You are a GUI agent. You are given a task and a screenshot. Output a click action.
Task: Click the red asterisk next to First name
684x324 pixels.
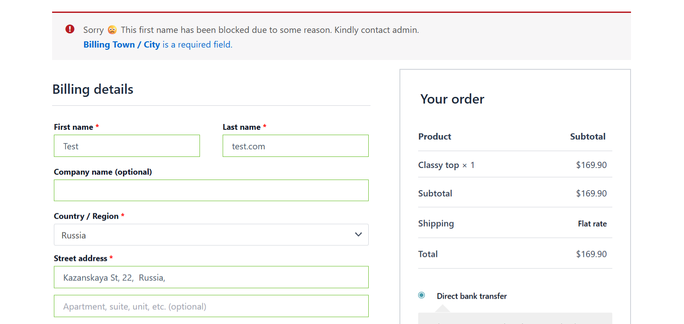click(x=97, y=127)
